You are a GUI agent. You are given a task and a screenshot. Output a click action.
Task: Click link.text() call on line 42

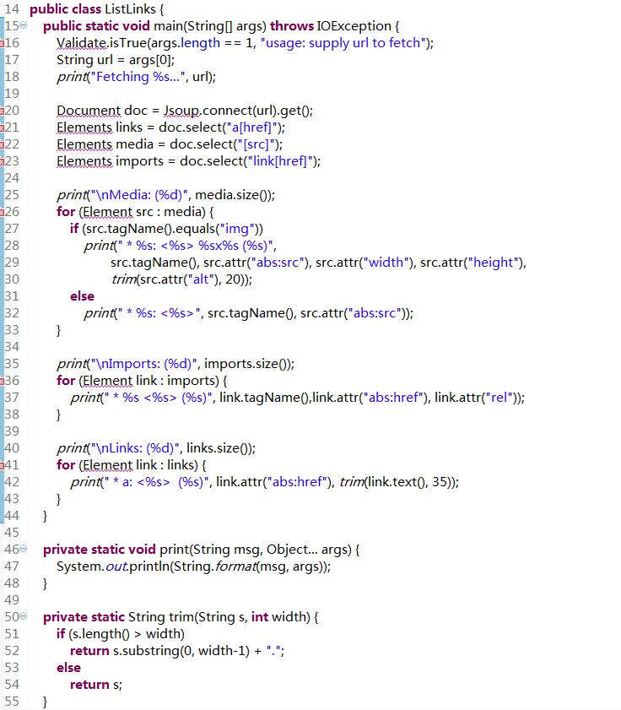396,482
